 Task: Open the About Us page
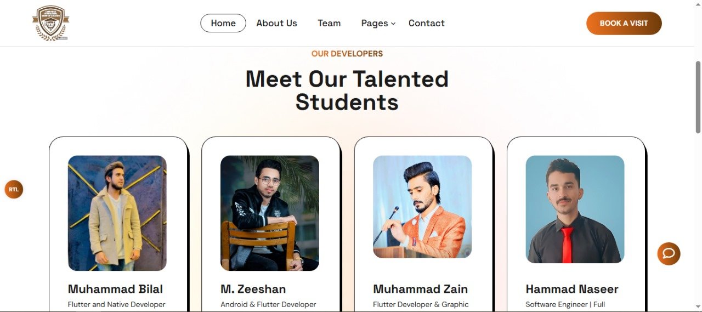point(276,23)
